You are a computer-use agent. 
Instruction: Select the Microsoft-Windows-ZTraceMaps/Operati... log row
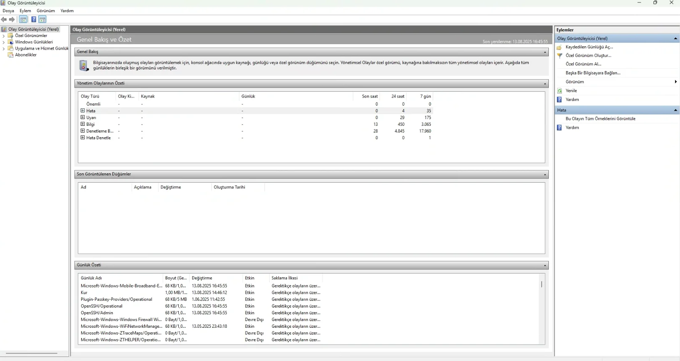(201, 333)
